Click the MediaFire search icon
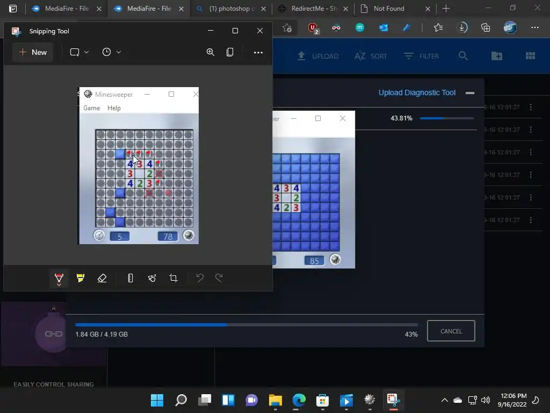The height and width of the screenshot is (413, 550). 463,56
